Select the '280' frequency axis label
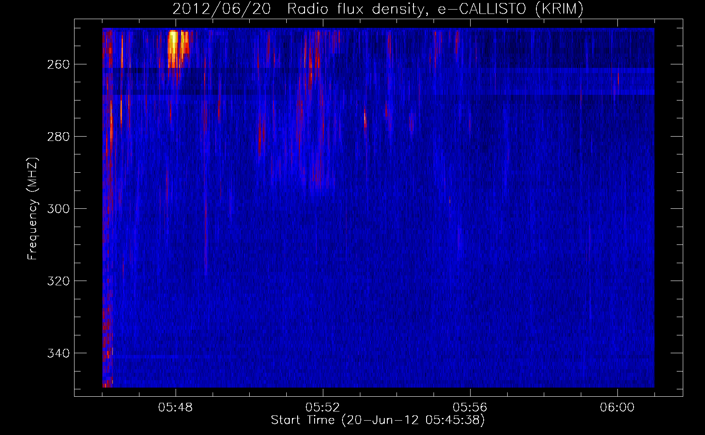 tap(58, 137)
